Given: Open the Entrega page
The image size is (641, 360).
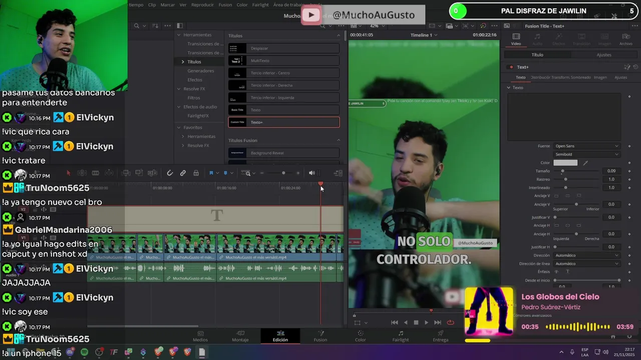Looking at the screenshot, I should [441, 336].
